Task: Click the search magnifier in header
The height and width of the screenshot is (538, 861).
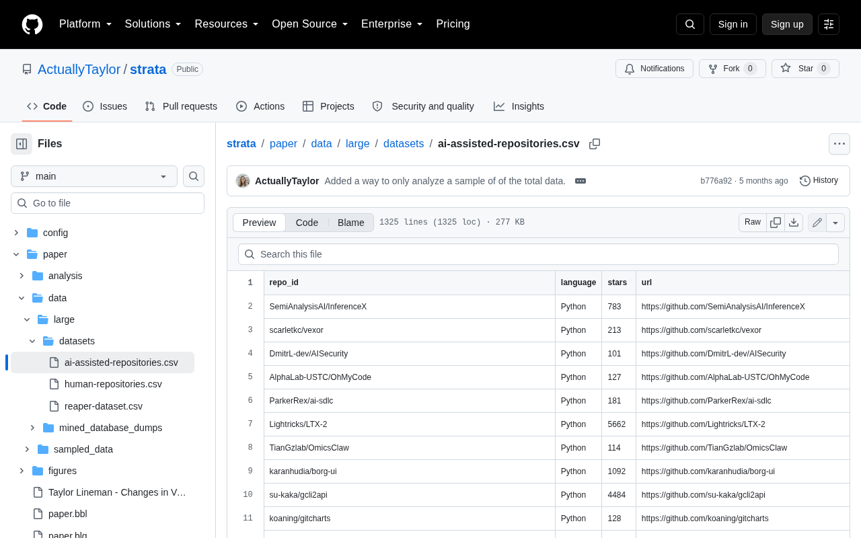Action: [x=690, y=24]
